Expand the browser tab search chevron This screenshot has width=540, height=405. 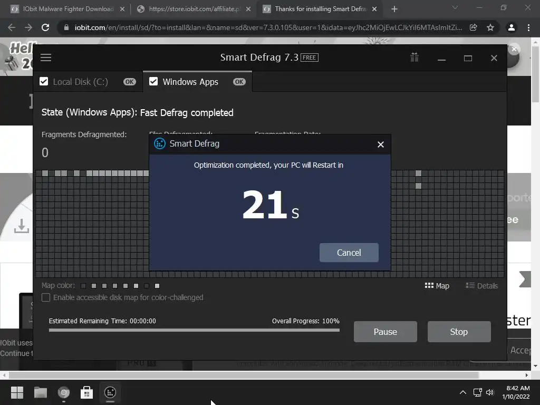[455, 7]
